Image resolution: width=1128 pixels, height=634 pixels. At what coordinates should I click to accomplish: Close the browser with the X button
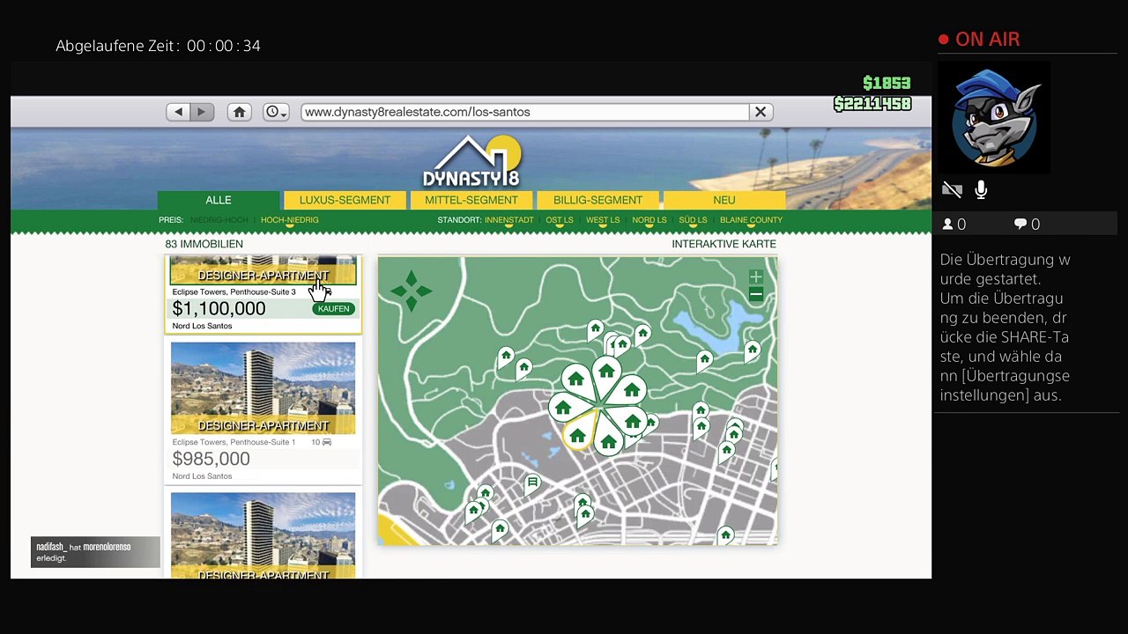click(x=761, y=112)
